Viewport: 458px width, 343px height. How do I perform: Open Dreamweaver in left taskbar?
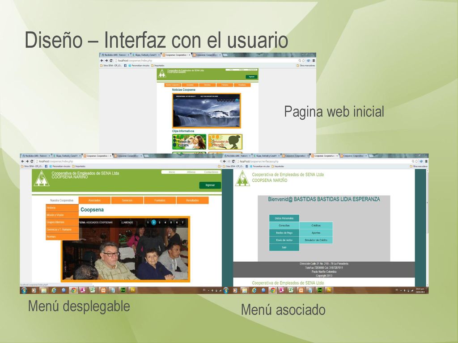[123, 290]
